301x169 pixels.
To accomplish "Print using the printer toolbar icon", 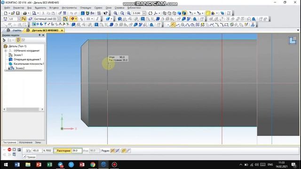I will [x=25, y=13].
